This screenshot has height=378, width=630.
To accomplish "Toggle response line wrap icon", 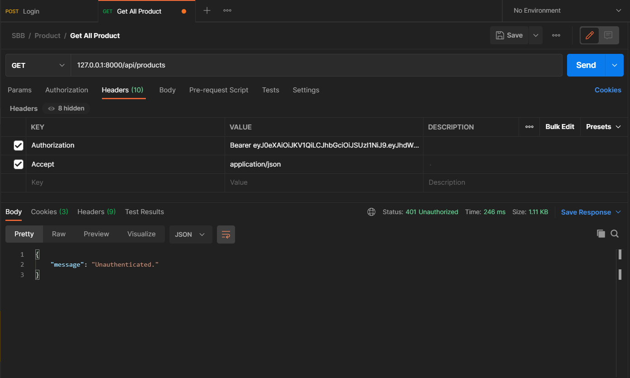I will click(226, 234).
